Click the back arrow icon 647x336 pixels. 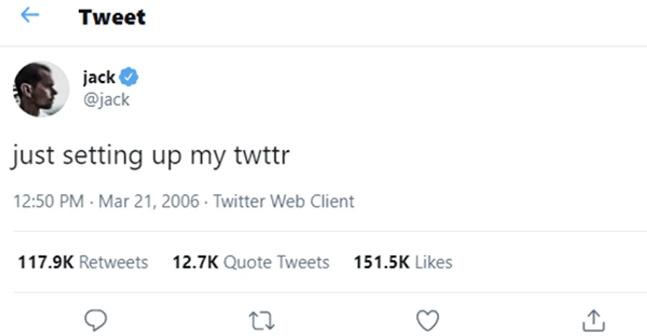click(x=29, y=15)
